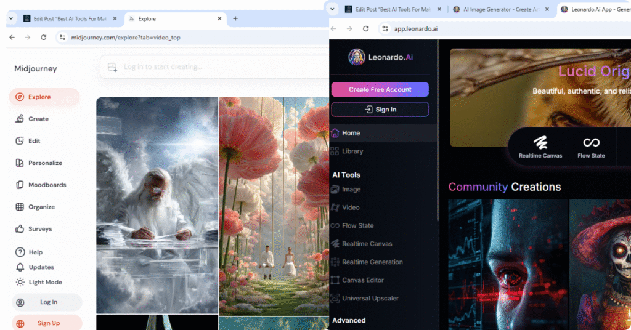Open tab search dropdown in left browser
Screen dimensions: 631x330
click(x=10, y=18)
